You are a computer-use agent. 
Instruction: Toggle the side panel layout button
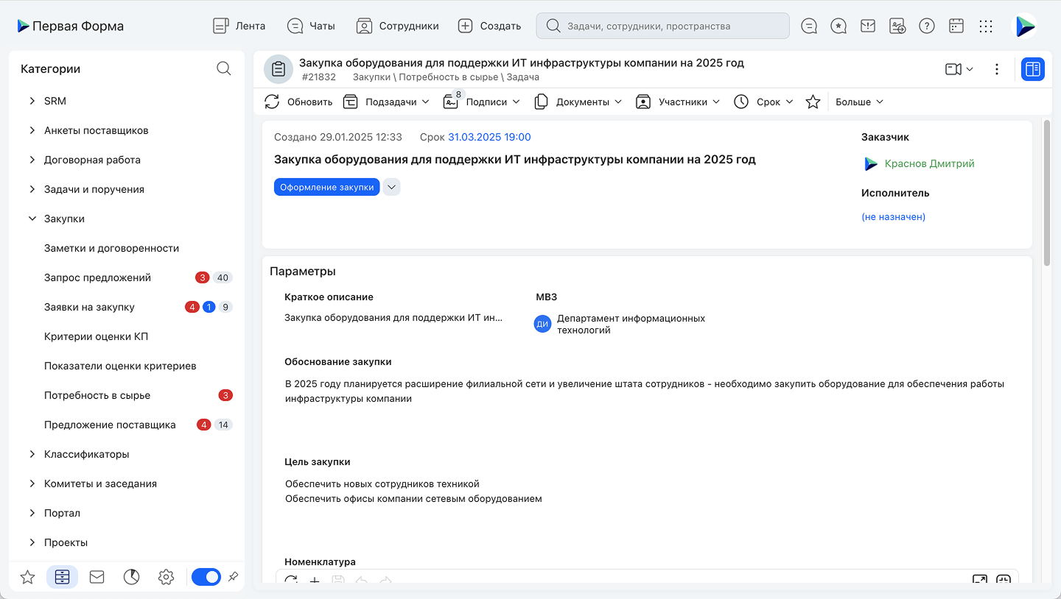(x=1033, y=69)
